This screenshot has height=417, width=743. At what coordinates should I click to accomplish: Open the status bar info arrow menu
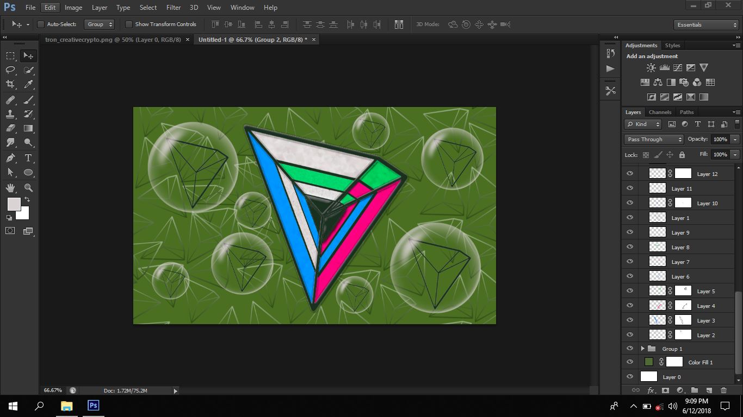(x=175, y=391)
